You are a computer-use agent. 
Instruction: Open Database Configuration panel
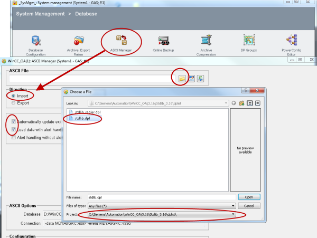[x=36, y=41]
